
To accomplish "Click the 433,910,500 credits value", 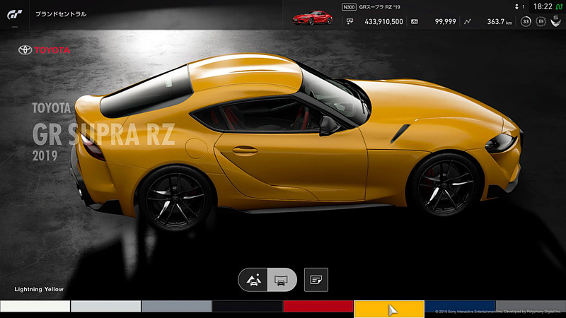I will pyautogui.click(x=383, y=22).
